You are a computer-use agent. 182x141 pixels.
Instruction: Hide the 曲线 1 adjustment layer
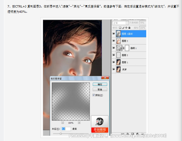coord(114,48)
